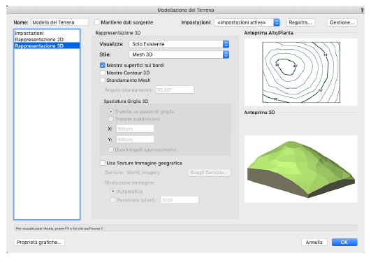The width and height of the screenshot is (371, 258).
Task: Enable the 'Mantiene dati sorgente' checkbox
Action: (x=97, y=22)
